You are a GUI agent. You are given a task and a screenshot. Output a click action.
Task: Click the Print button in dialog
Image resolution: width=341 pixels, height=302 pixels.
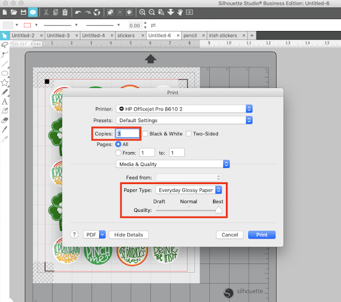pos(262,234)
